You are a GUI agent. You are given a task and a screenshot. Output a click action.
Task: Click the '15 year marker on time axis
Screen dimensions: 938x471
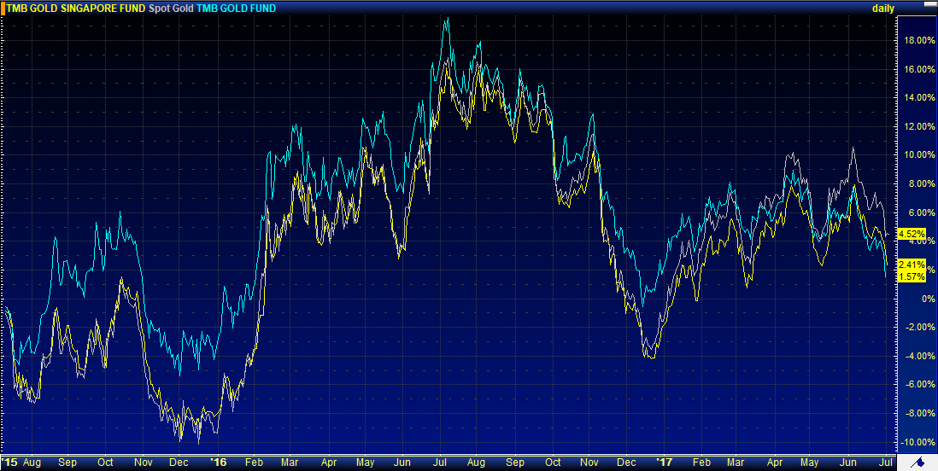pyautogui.click(x=10, y=462)
